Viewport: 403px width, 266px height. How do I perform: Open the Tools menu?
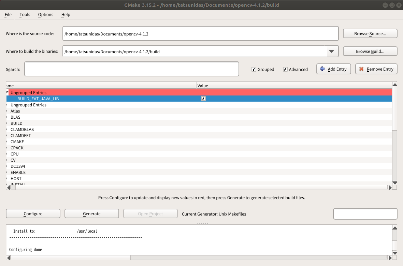[x=25, y=15]
